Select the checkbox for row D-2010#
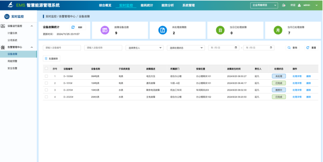This screenshot has height=162, width=323. coord(46,90)
